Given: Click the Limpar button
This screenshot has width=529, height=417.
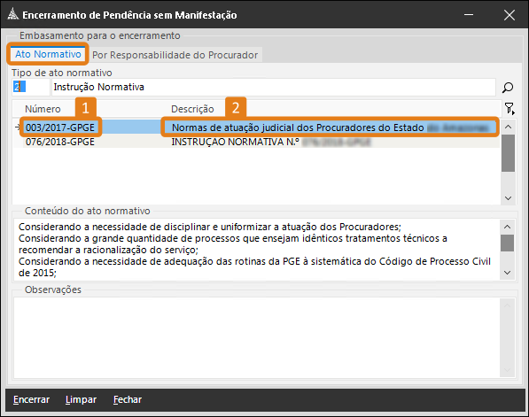Looking at the screenshot, I should pyautogui.click(x=81, y=400).
